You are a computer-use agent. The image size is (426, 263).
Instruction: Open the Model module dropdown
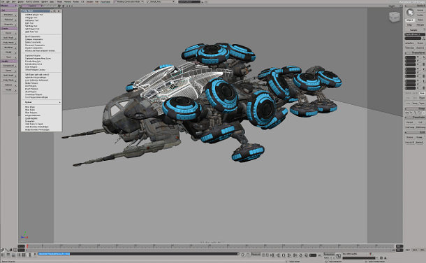coord(8,6)
